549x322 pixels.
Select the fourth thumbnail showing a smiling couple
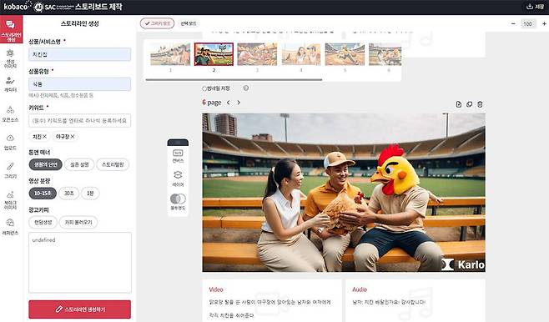point(301,54)
